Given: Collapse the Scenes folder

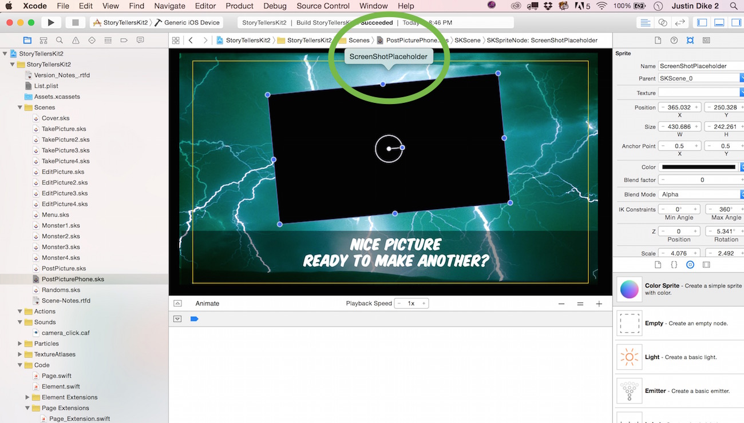Looking at the screenshot, I should coord(21,107).
